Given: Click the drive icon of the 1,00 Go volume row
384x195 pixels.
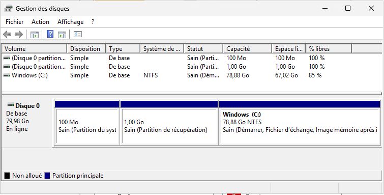Looking at the screenshot, I should (7, 67).
